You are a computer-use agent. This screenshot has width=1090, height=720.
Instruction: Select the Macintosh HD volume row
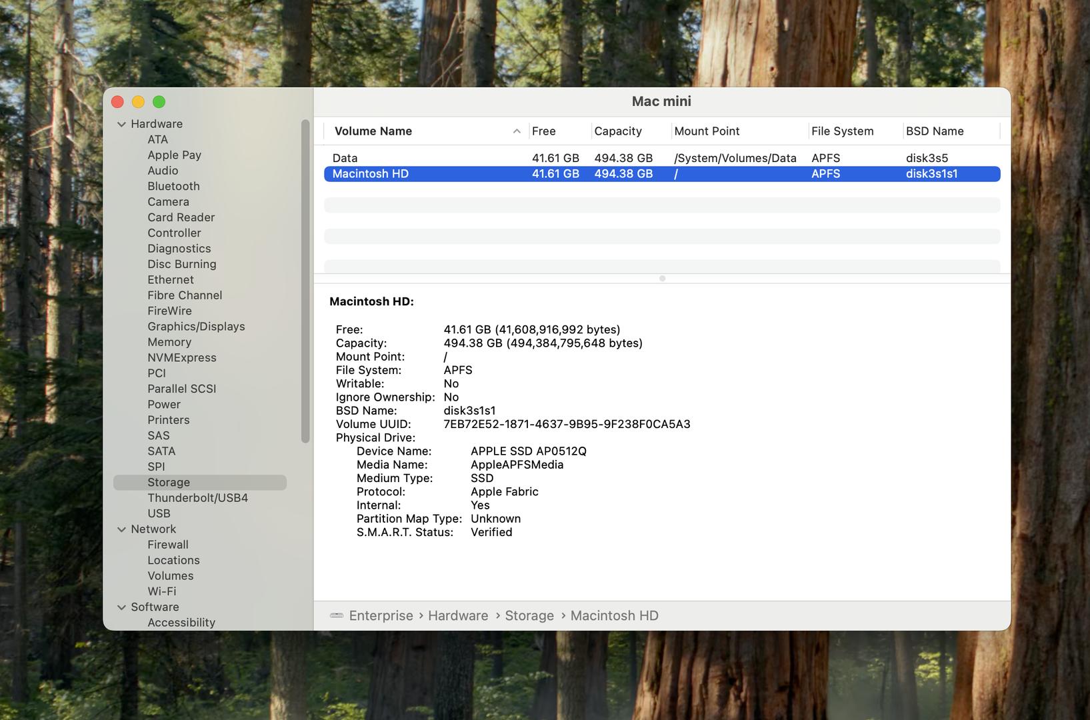[662, 174]
